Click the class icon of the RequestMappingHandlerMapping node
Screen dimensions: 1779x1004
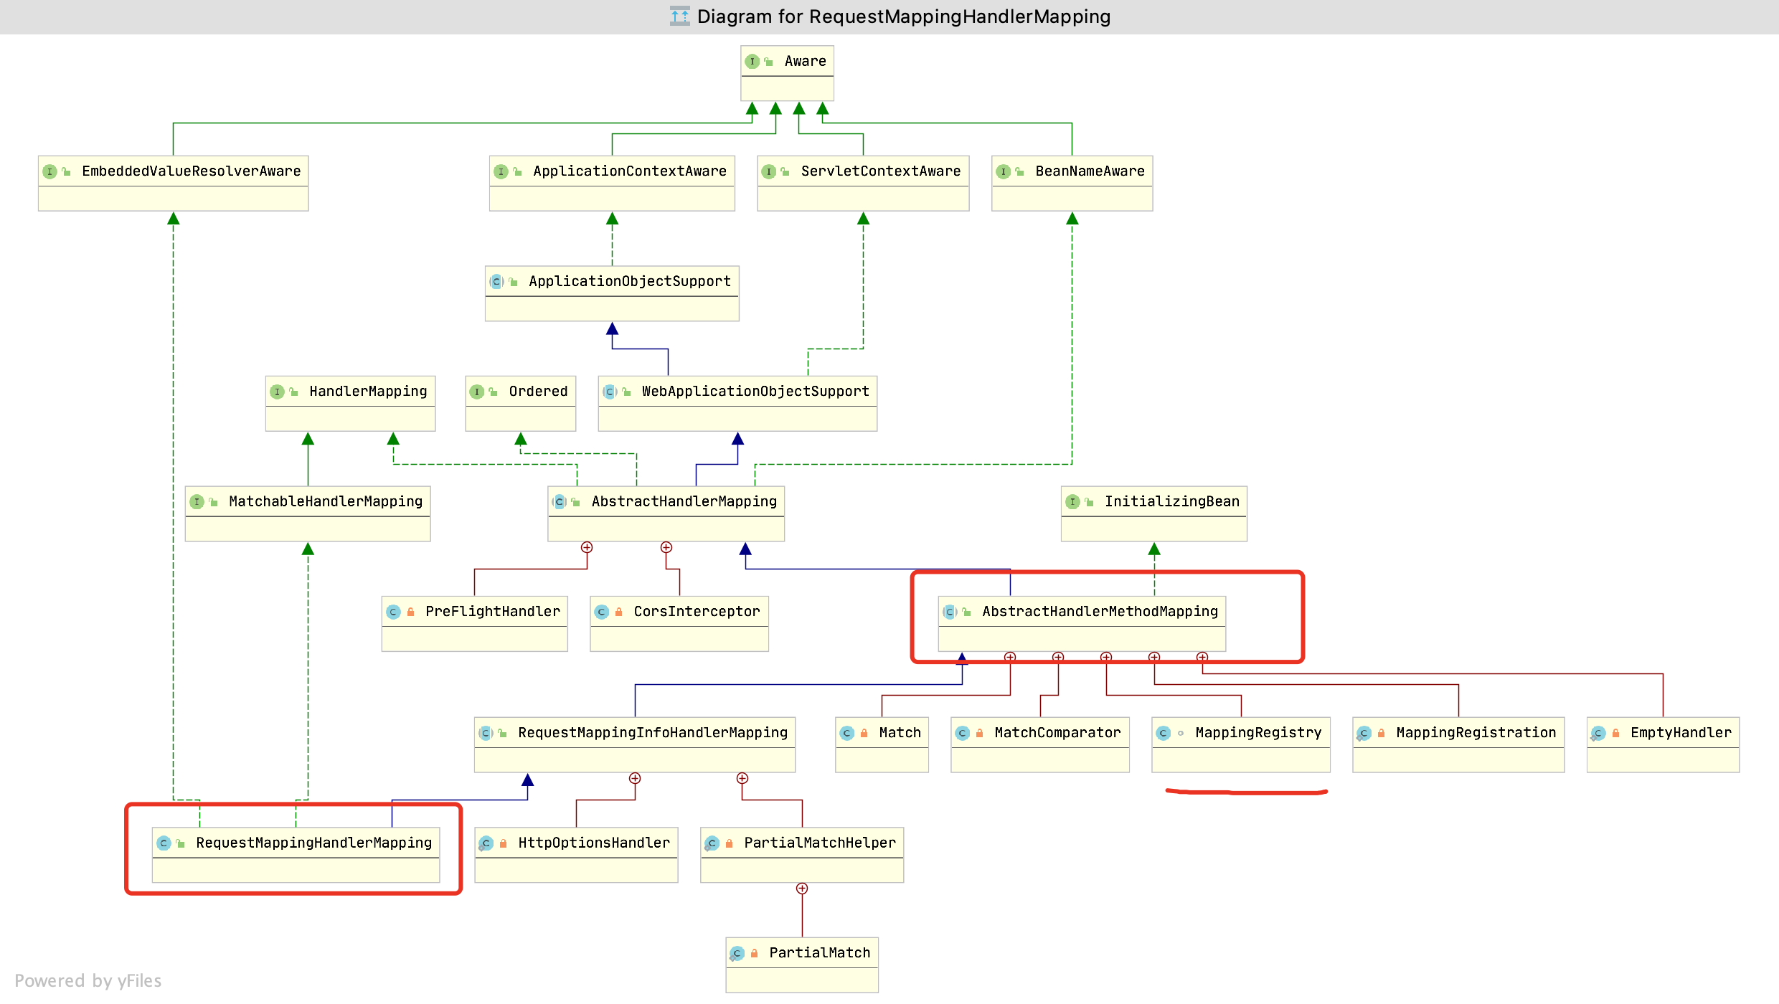164,843
